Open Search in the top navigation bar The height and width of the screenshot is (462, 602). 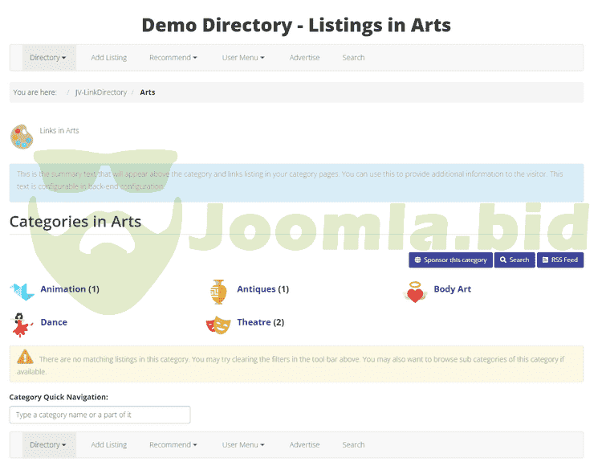(353, 58)
